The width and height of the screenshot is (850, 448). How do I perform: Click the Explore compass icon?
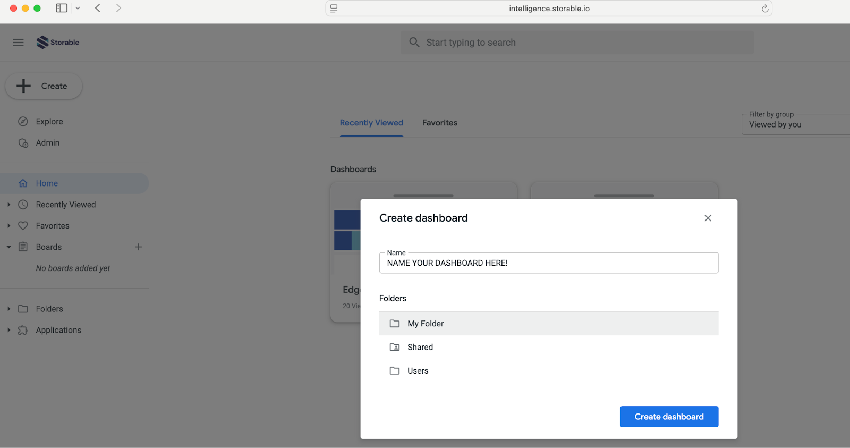23,122
